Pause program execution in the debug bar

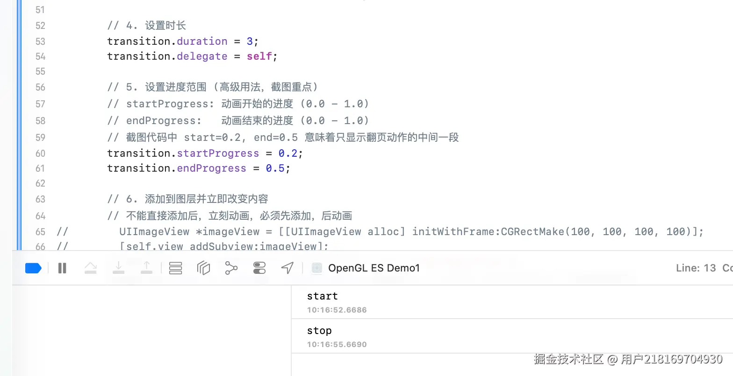pyautogui.click(x=62, y=268)
